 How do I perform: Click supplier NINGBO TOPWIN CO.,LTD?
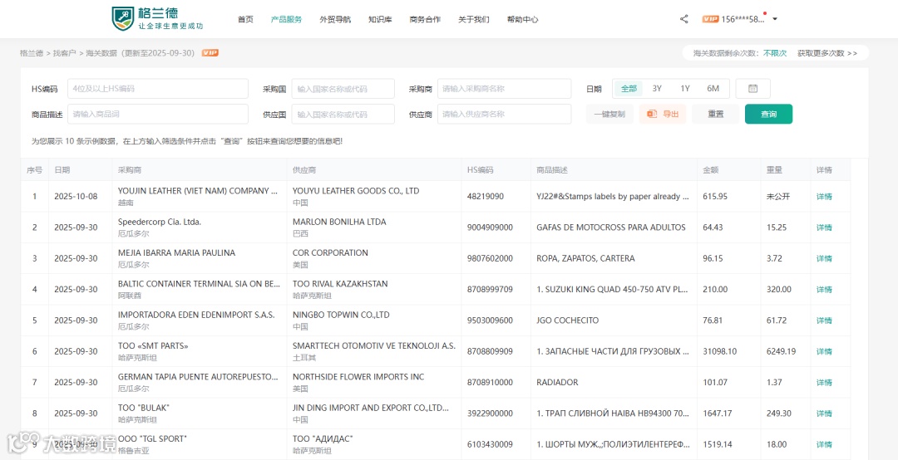click(x=342, y=315)
